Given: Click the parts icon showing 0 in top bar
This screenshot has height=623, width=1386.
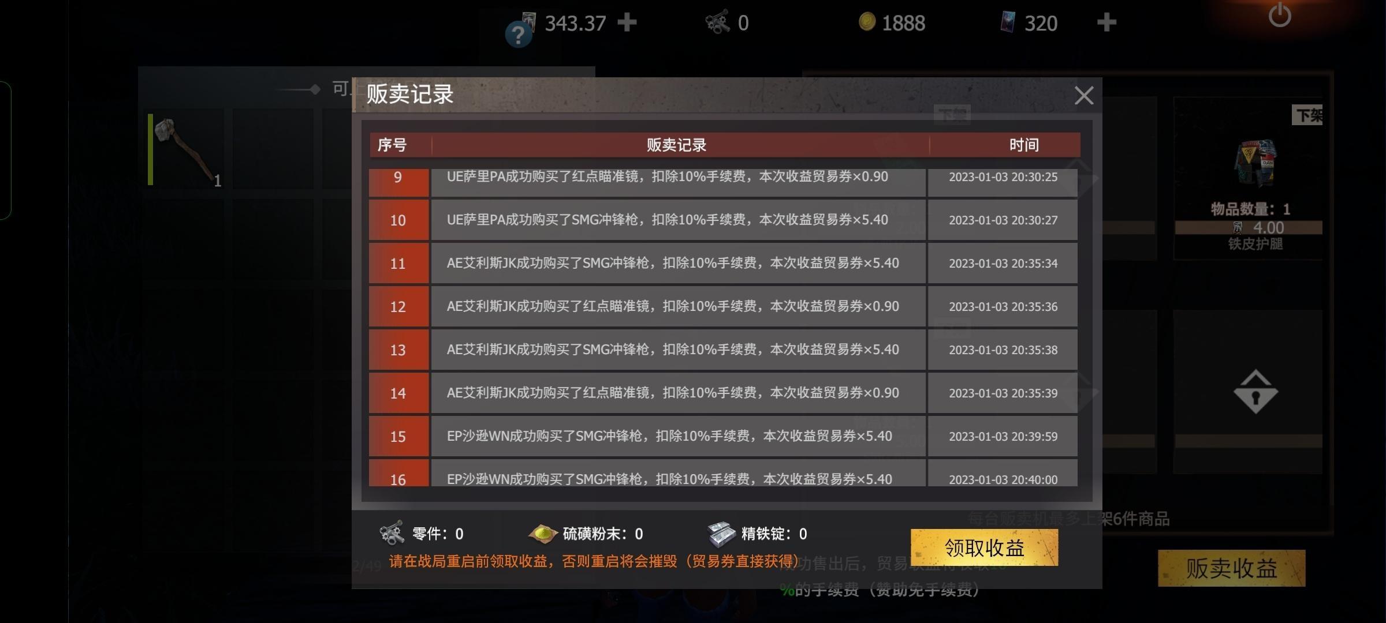Looking at the screenshot, I should point(718,22).
